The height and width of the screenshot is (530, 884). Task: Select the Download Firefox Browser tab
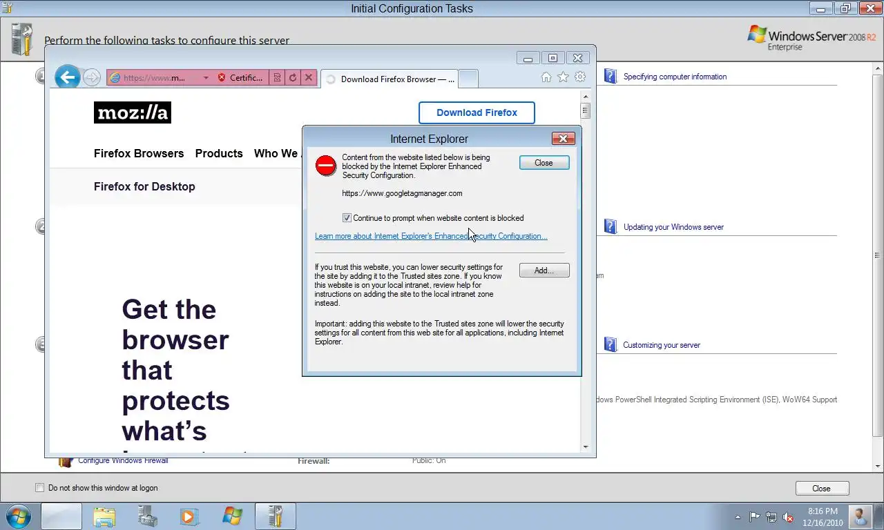390,79
